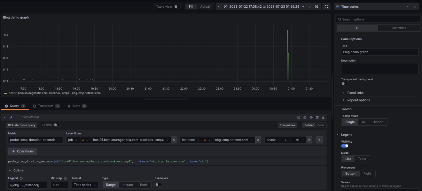Toggle the Exemplars switch on

pyautogui.click(x=157, y=185)
